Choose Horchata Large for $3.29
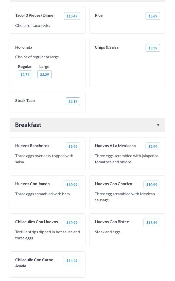175x281 pixels. [44, 74]
